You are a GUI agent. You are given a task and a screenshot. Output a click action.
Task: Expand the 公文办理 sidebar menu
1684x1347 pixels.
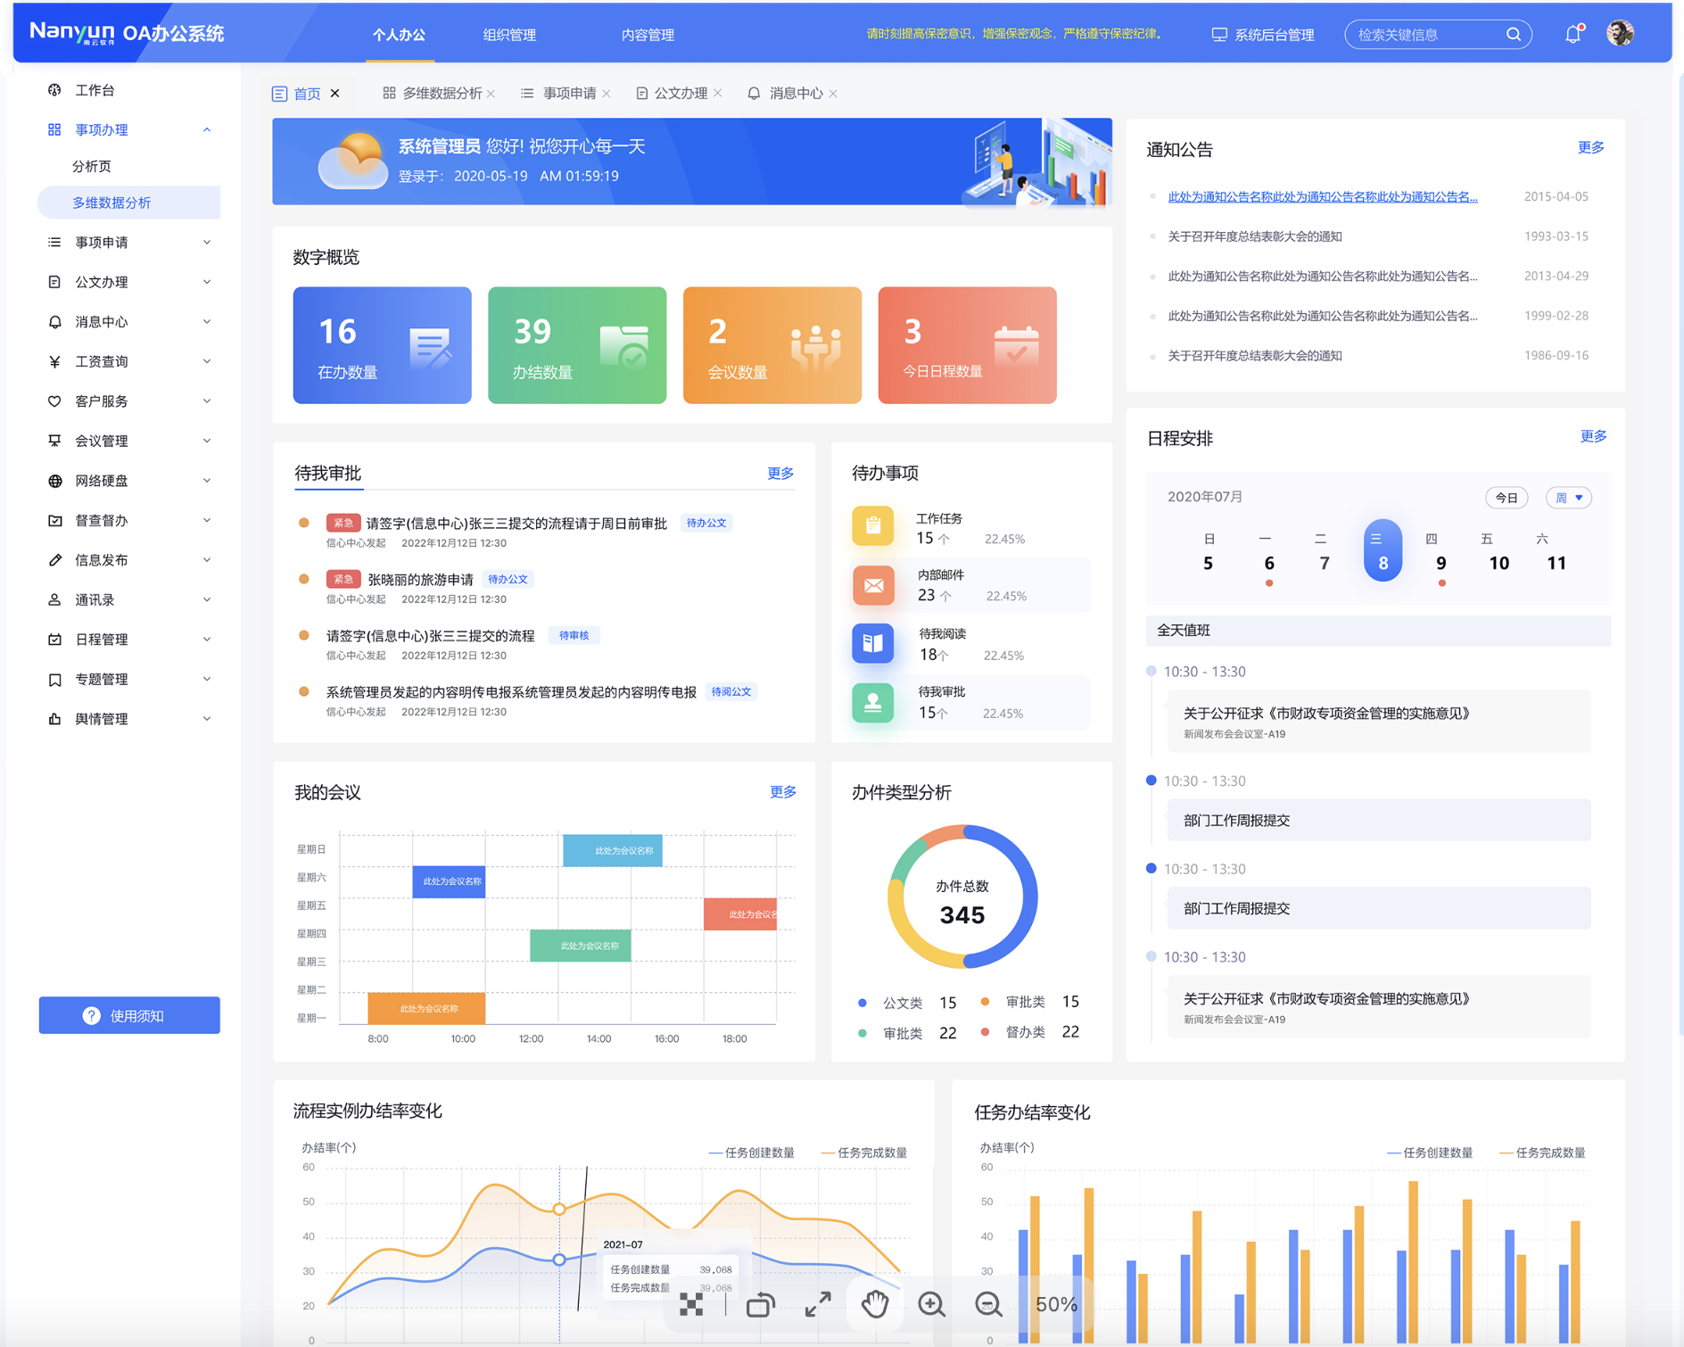click(x=207, y=282)
